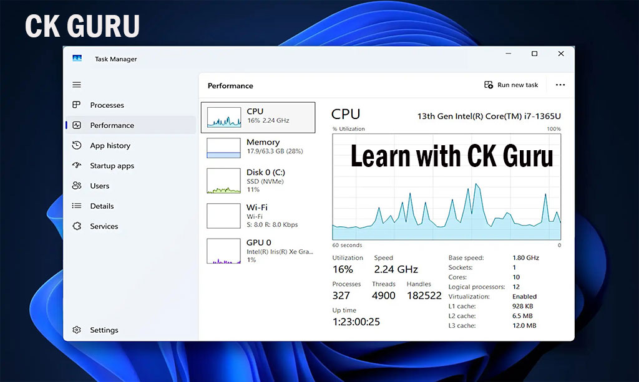Screen dimensions: 639x382
Task: Click the Settings gear icon
Action: tap(77, 330)
